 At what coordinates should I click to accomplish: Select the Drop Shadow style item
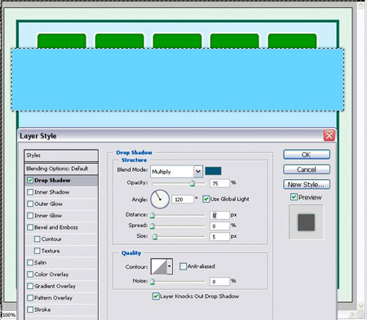tap(61, 181)
